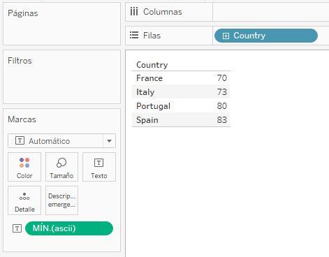Select the Portugal row label
Viewport: 329px width, 257px height.
pyautogui.click(x=154, y=106)
